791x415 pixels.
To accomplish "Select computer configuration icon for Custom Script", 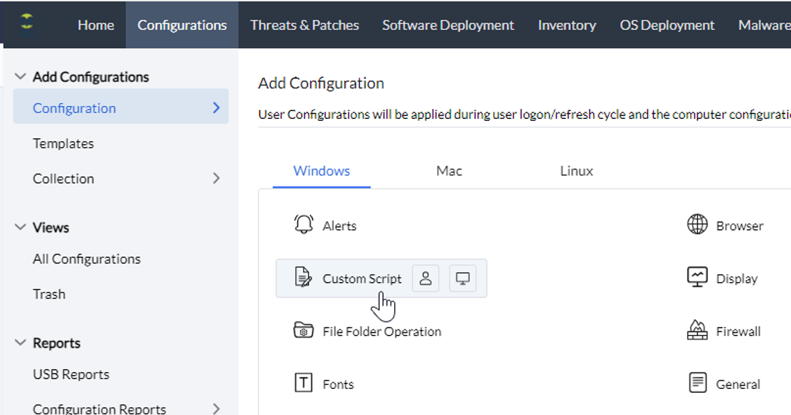I will (x=462, y=279).
